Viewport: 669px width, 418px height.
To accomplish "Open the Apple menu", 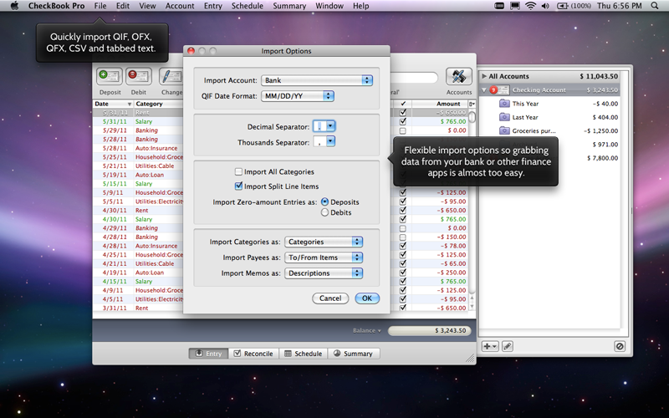I will click(x=14, y=6).
